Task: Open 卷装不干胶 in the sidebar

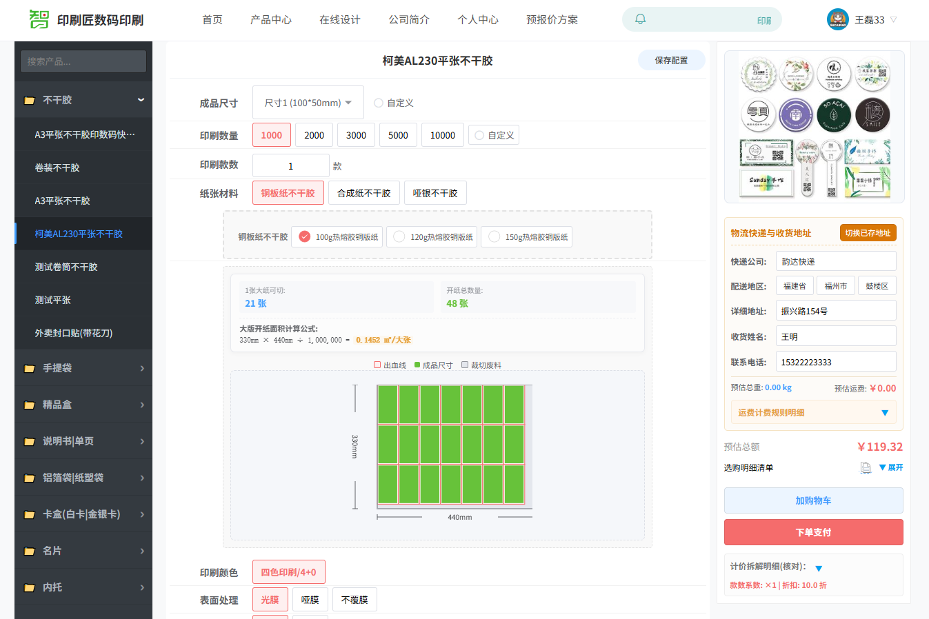Action: click(x=83, y=168)
